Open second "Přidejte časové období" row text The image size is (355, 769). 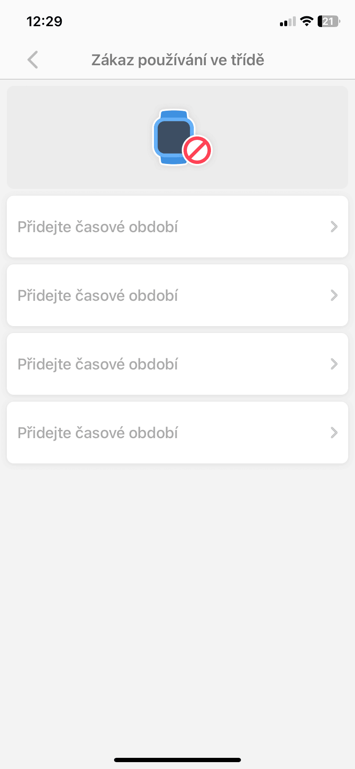pyautogui.click(x=98, y=296)
